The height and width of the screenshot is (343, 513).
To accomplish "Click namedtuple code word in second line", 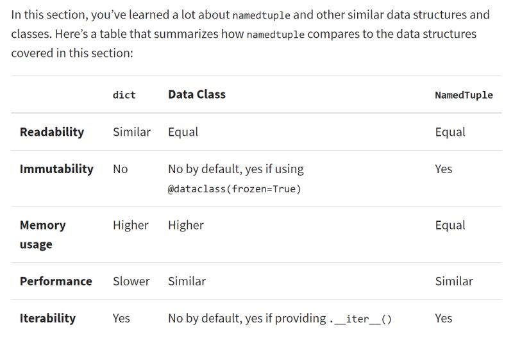I will [276, 35].
